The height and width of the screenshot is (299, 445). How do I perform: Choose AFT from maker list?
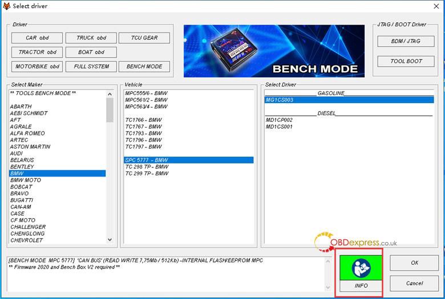point(58,120)
